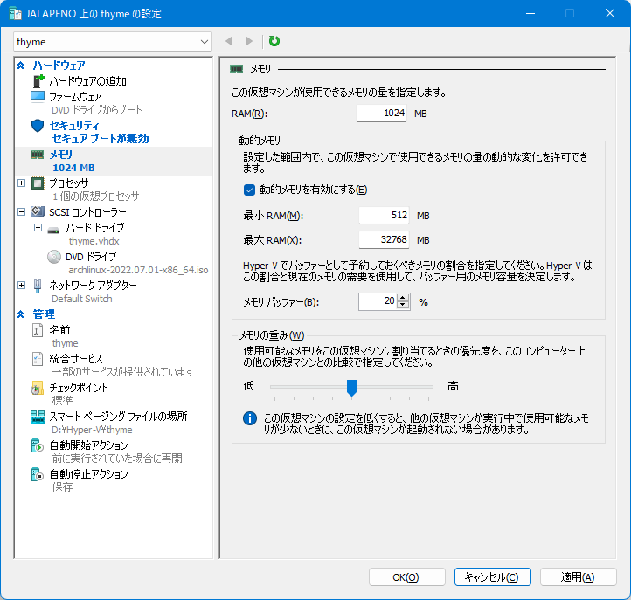
Task: Select ハードウェアの追加 tree item label
Action: tap(87, 81)
